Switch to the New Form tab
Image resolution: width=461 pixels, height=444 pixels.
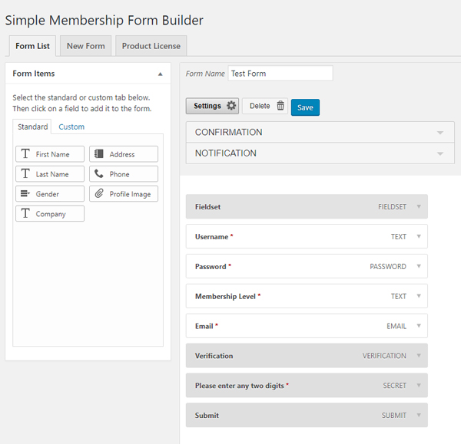[85, 46]
